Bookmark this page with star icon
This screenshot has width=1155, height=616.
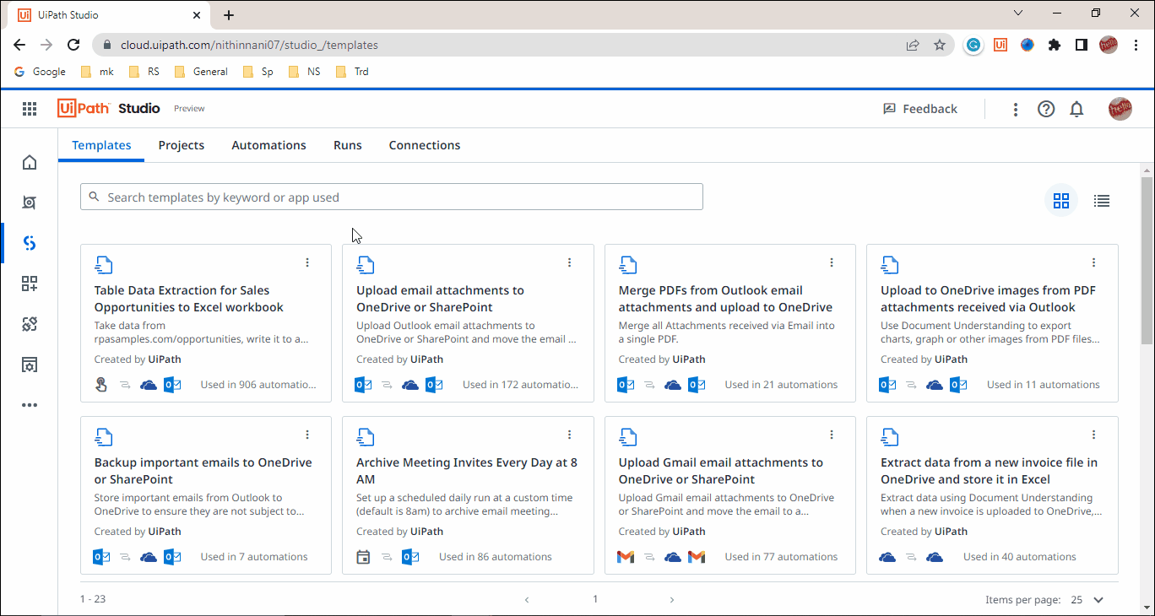tap(940, 45)
